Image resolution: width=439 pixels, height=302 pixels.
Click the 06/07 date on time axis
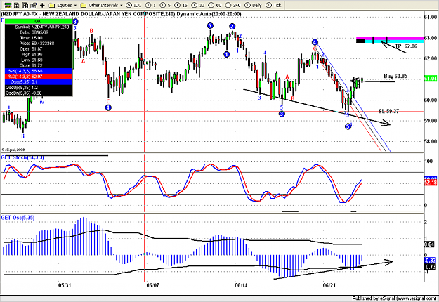coord(153,285)
